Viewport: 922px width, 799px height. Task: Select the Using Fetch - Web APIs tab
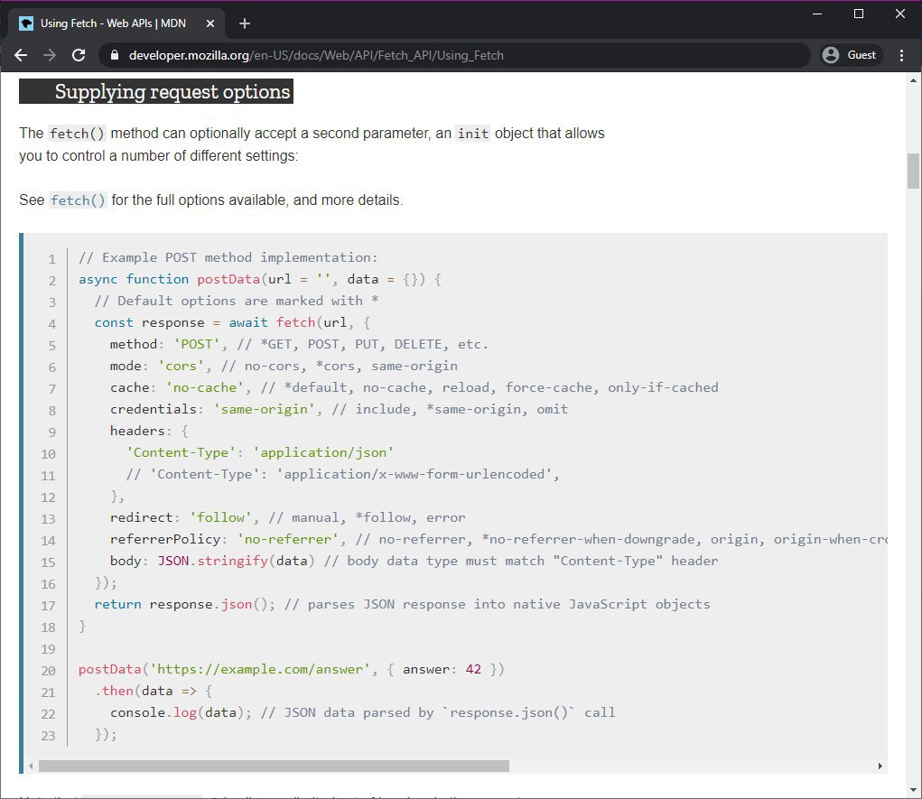tap(116, 23)
